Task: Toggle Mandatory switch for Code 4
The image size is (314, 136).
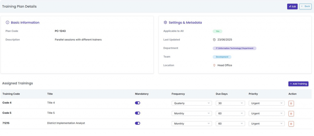Action: 137,103
